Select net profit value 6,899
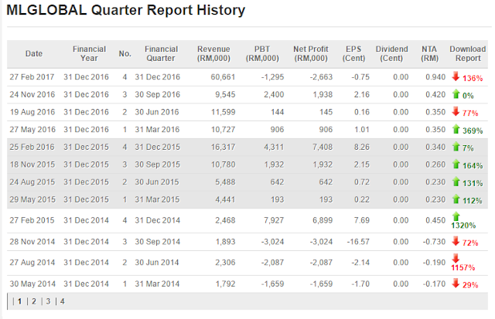 323,220
